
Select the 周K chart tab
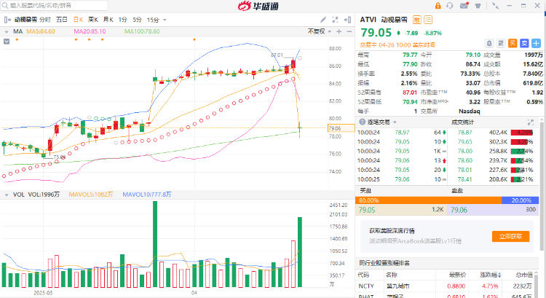point(93,20)
